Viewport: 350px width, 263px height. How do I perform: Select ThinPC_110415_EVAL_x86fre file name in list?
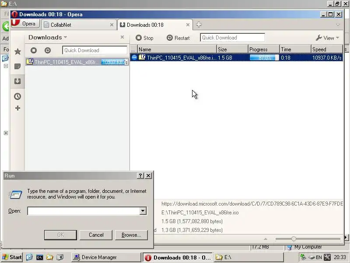pyautogui.click(x=181, y=58)
